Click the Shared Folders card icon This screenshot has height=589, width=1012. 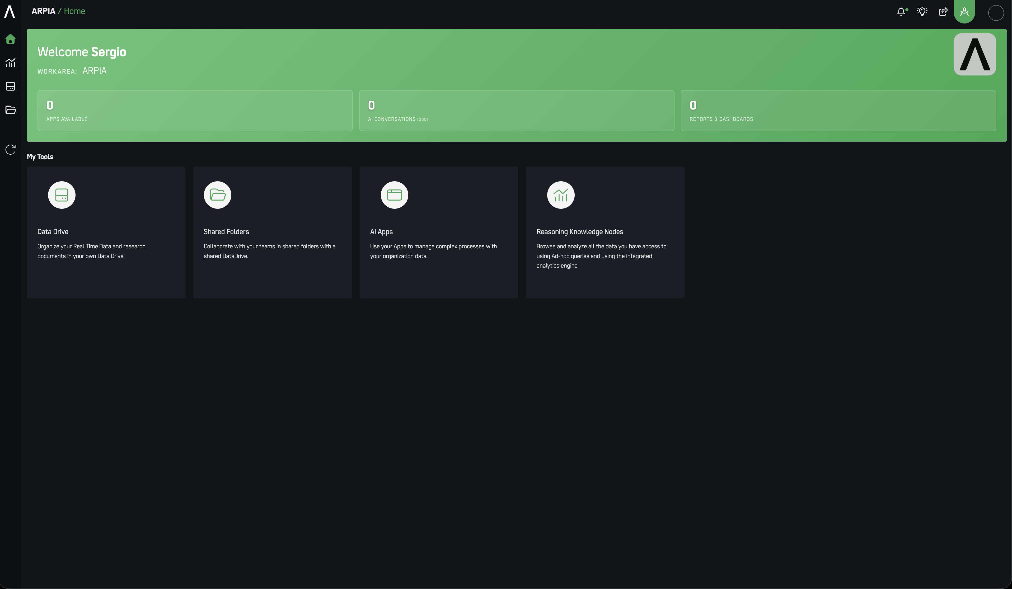click(218, 195)
